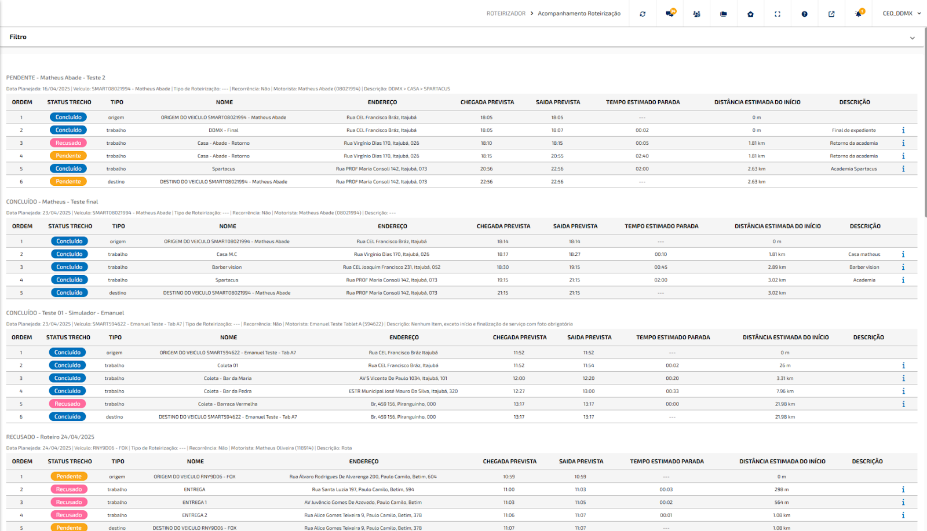This screenshot has width=927, height=531.
Task: Open the notifications bell icon
Action: [859, 13]
